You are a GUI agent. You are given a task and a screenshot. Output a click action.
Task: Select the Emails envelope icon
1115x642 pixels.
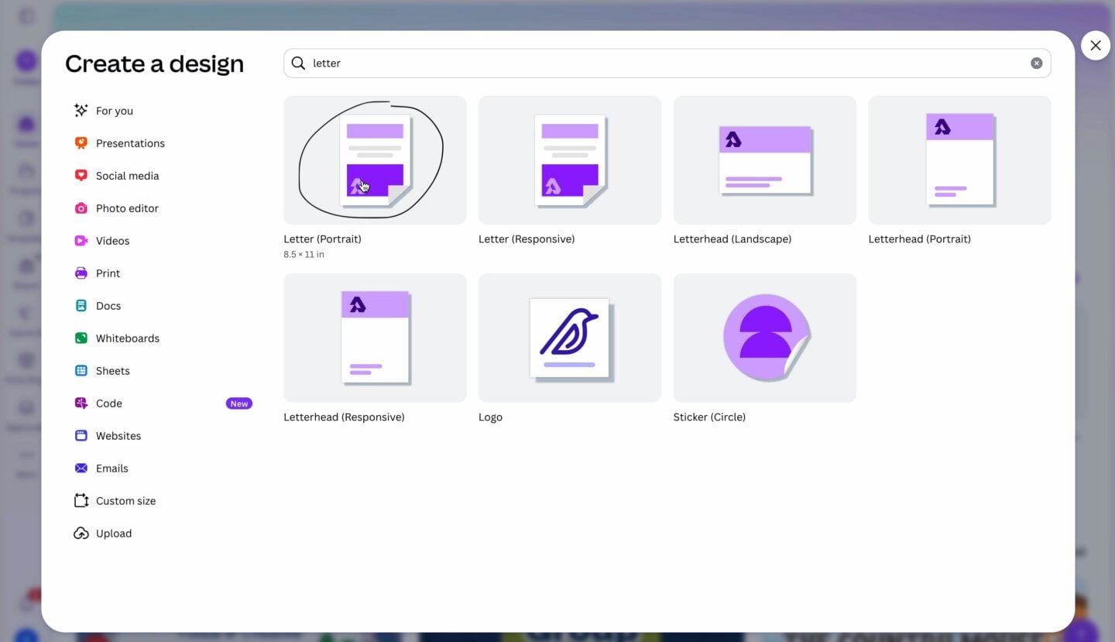81,469
